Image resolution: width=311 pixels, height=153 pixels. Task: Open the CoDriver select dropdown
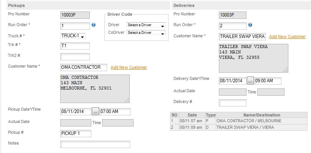click(146, 33)
